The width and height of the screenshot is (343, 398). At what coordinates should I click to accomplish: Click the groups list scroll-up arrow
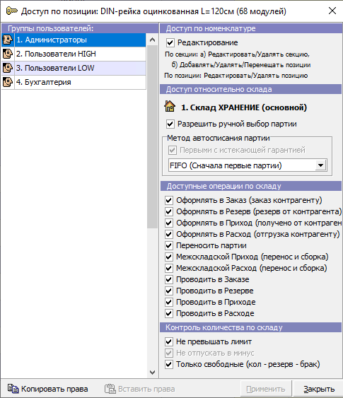click(152, 40)
